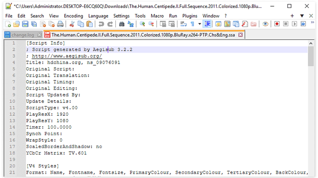
Task: Open the Folder as Workspace icon
Action: [254, 24]
